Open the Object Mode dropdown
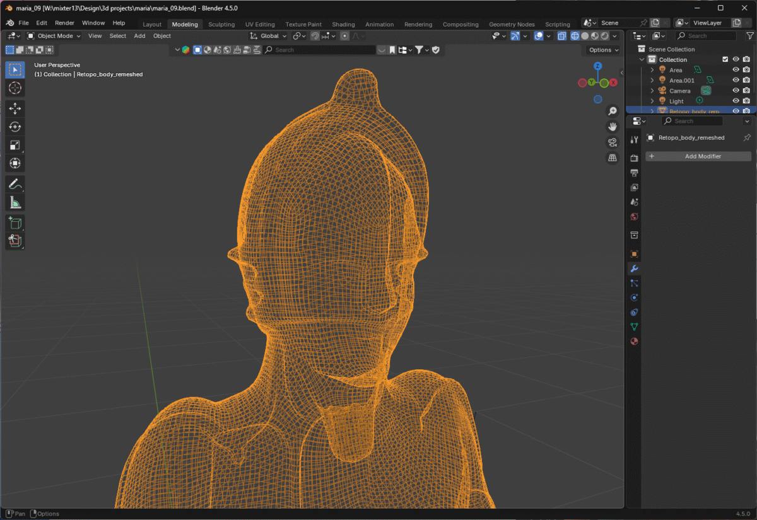 tap(54, 36)
